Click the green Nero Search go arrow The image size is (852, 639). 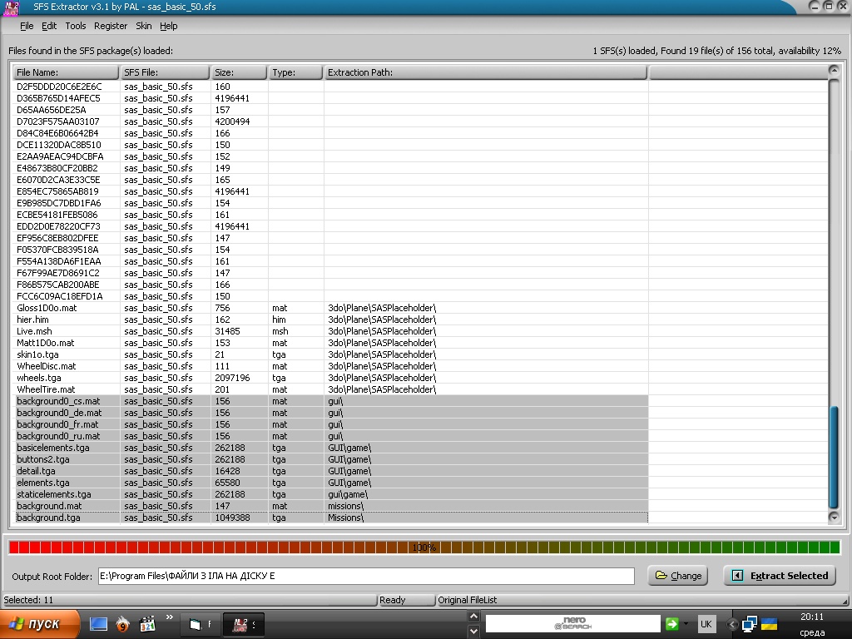[672, 624]
